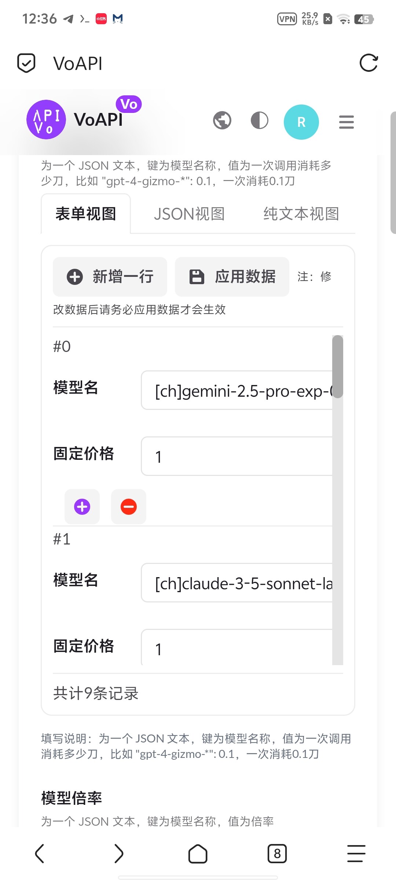Click the globe language icon
This screenshot has width=396, height=880.
[222, 120]
